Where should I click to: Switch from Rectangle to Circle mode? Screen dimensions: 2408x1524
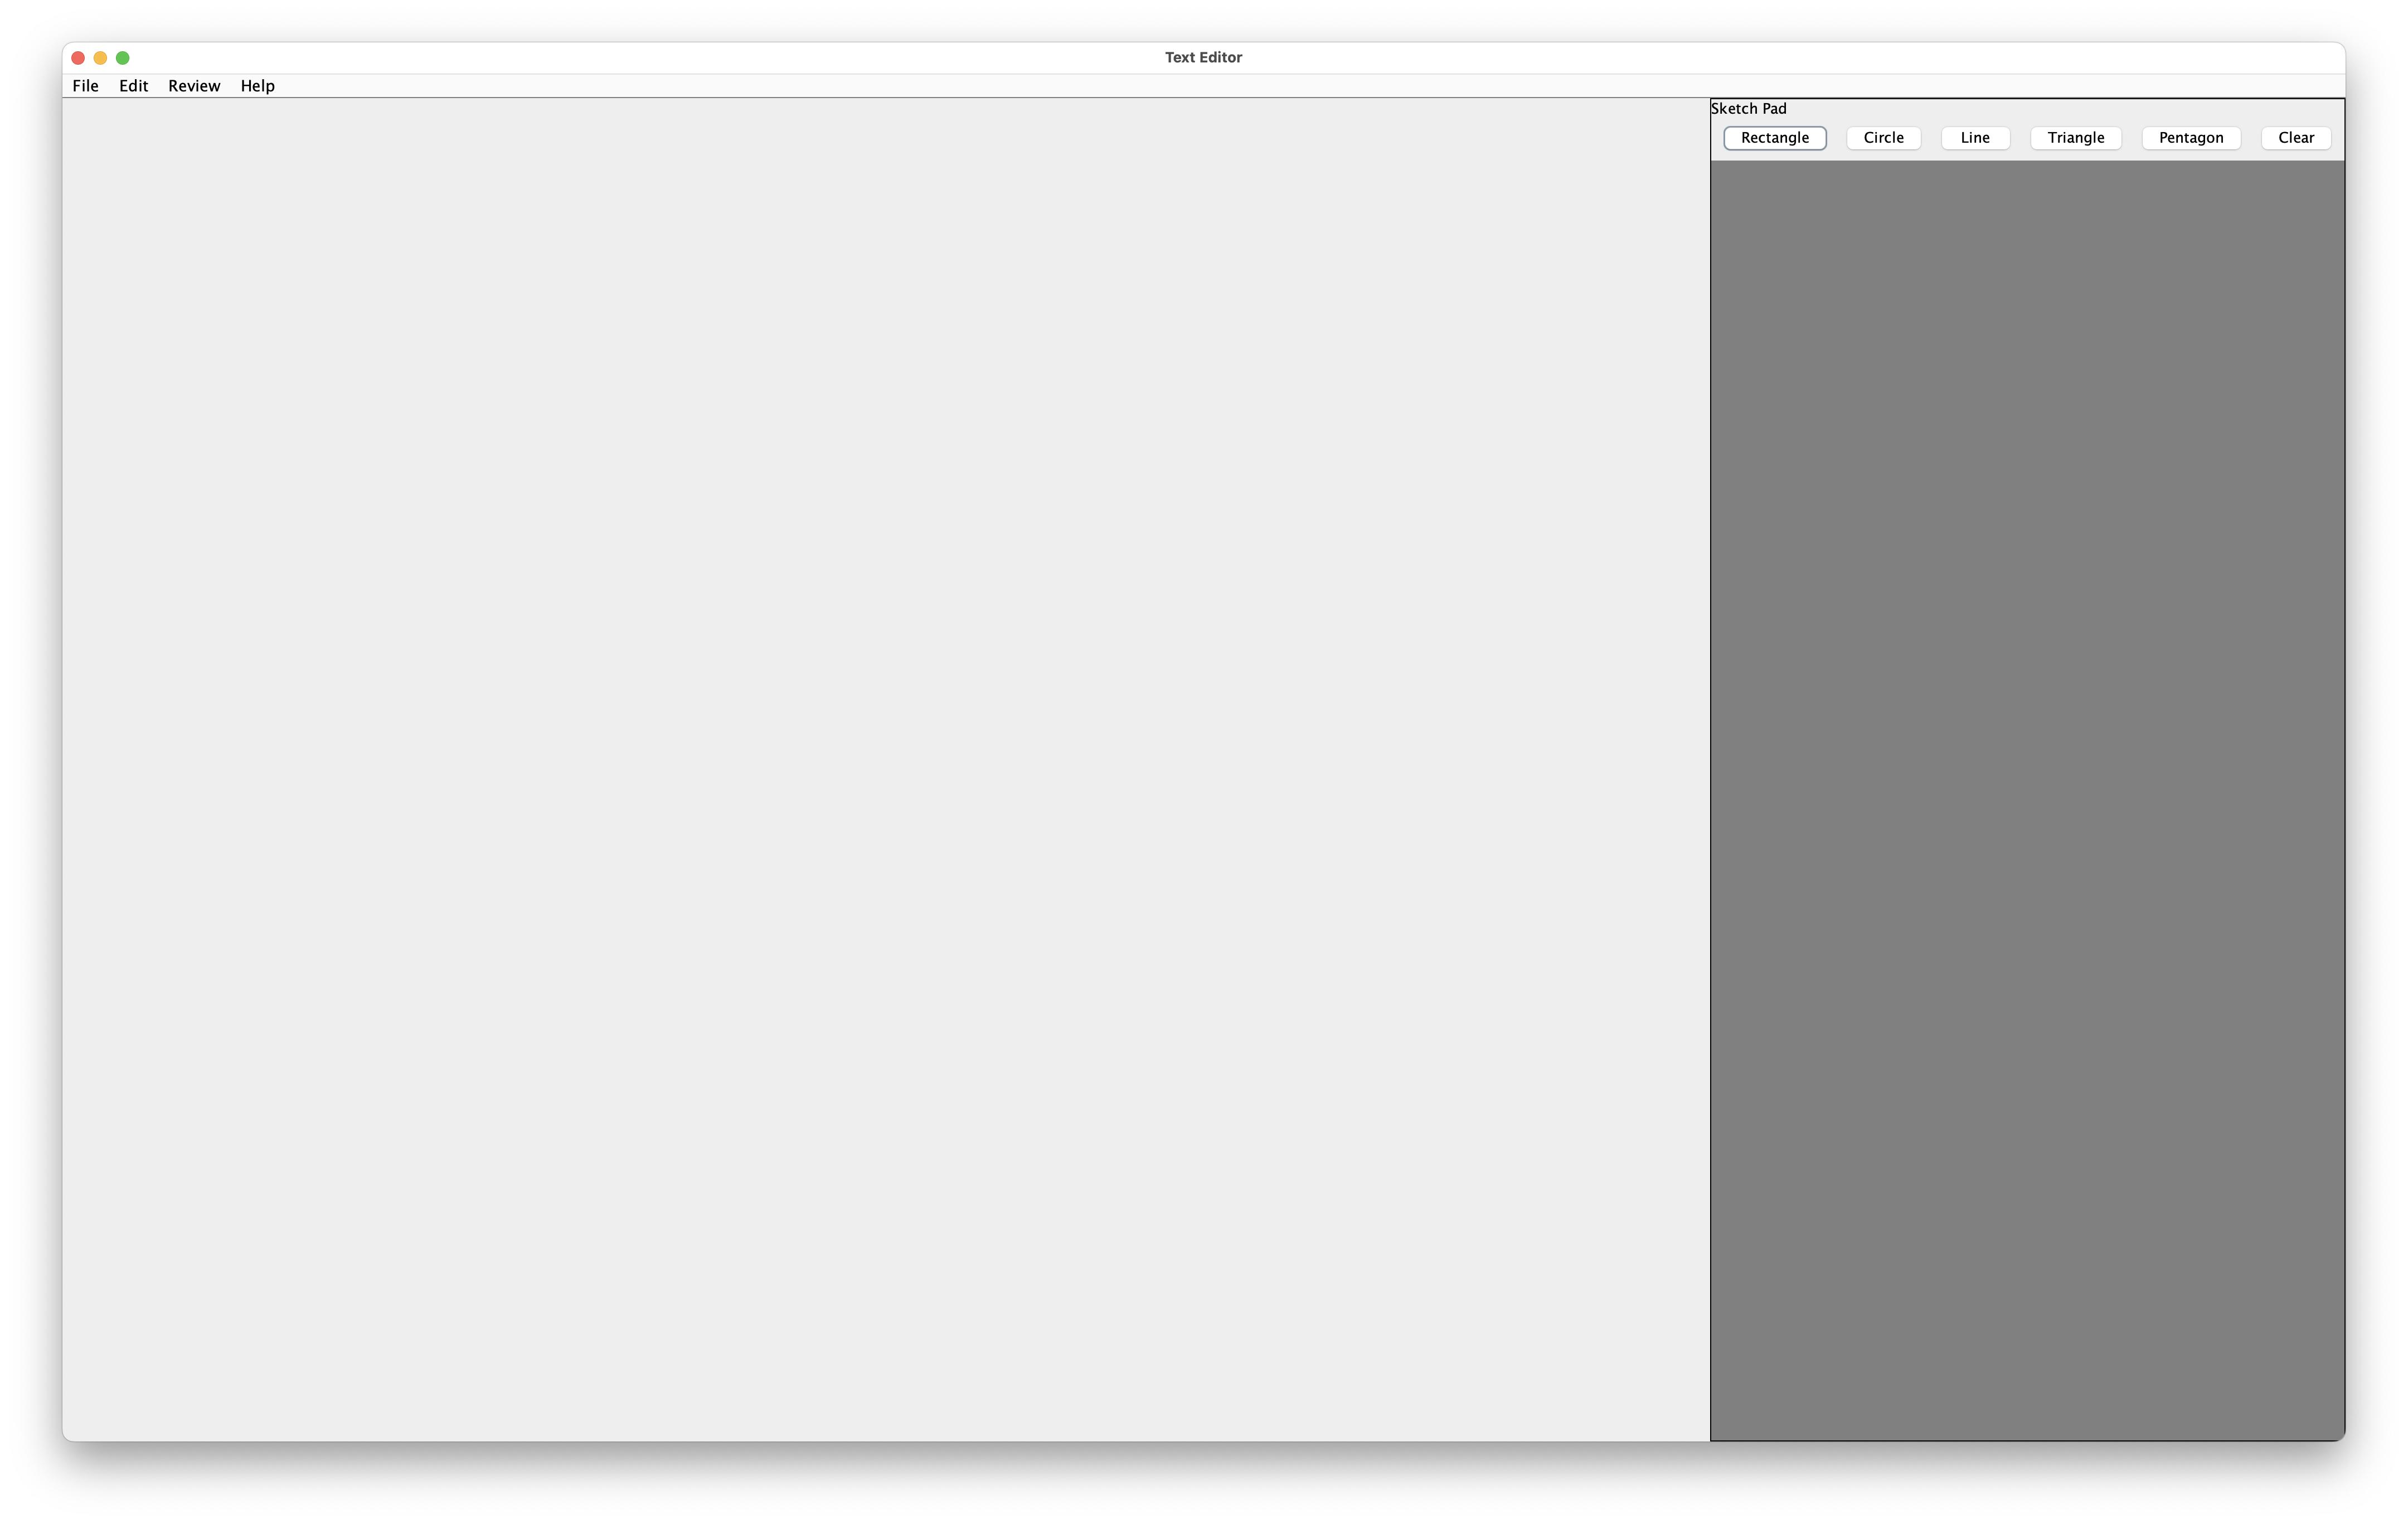[x=1883, y=137]
